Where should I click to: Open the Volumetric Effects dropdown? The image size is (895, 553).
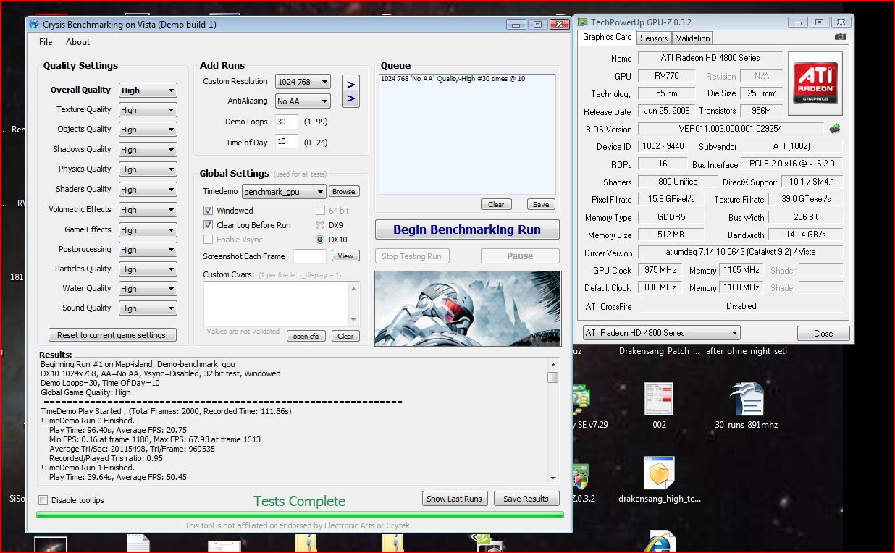pyautogui.click(x=148, y=210)
